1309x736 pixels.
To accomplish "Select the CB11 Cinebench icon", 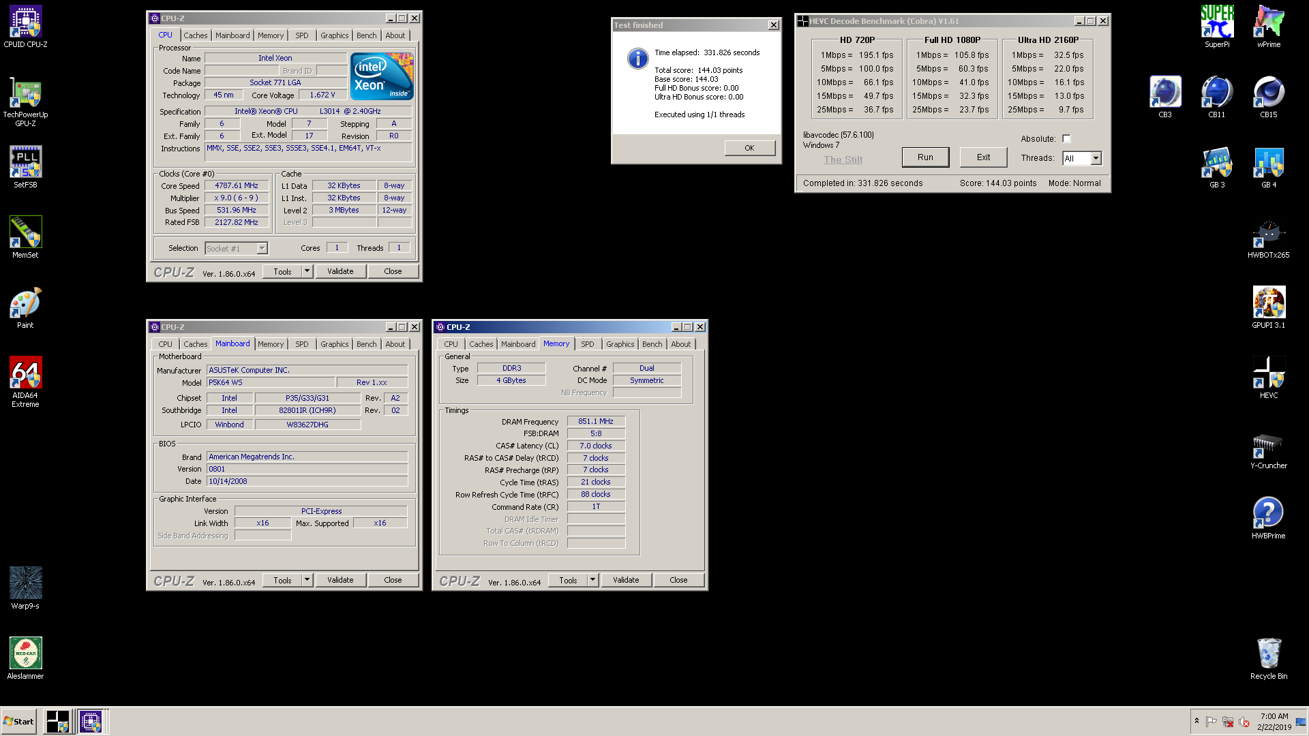I will (x=1217, y=97).
